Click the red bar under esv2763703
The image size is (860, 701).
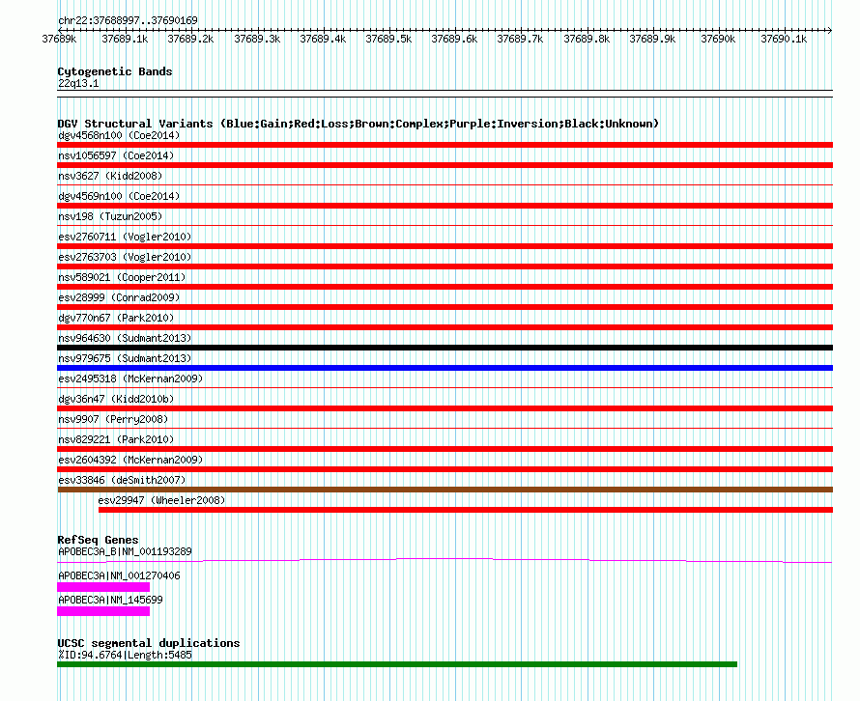click(x=444, y=266)
